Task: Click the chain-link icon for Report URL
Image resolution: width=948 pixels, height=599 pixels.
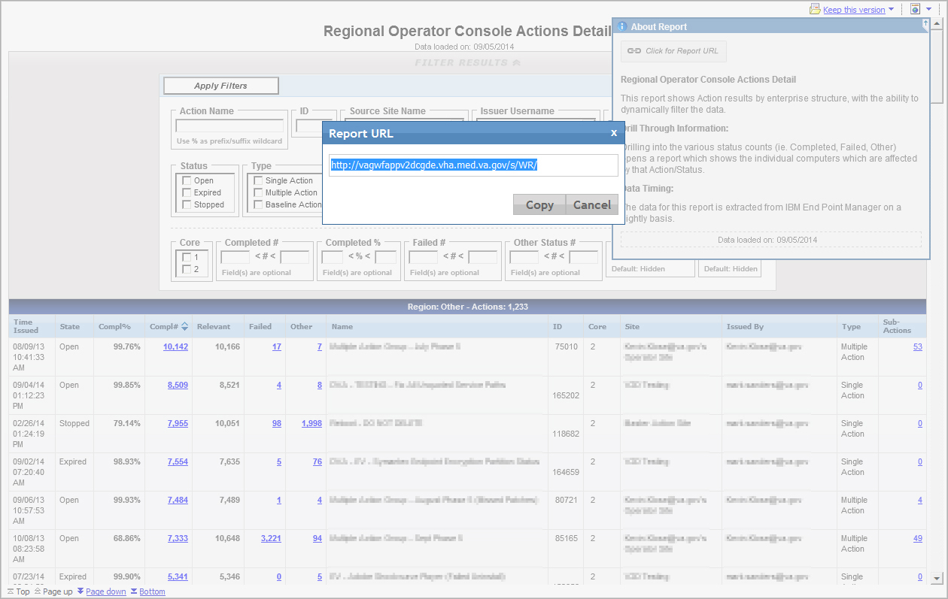Action: click(634, 51)
